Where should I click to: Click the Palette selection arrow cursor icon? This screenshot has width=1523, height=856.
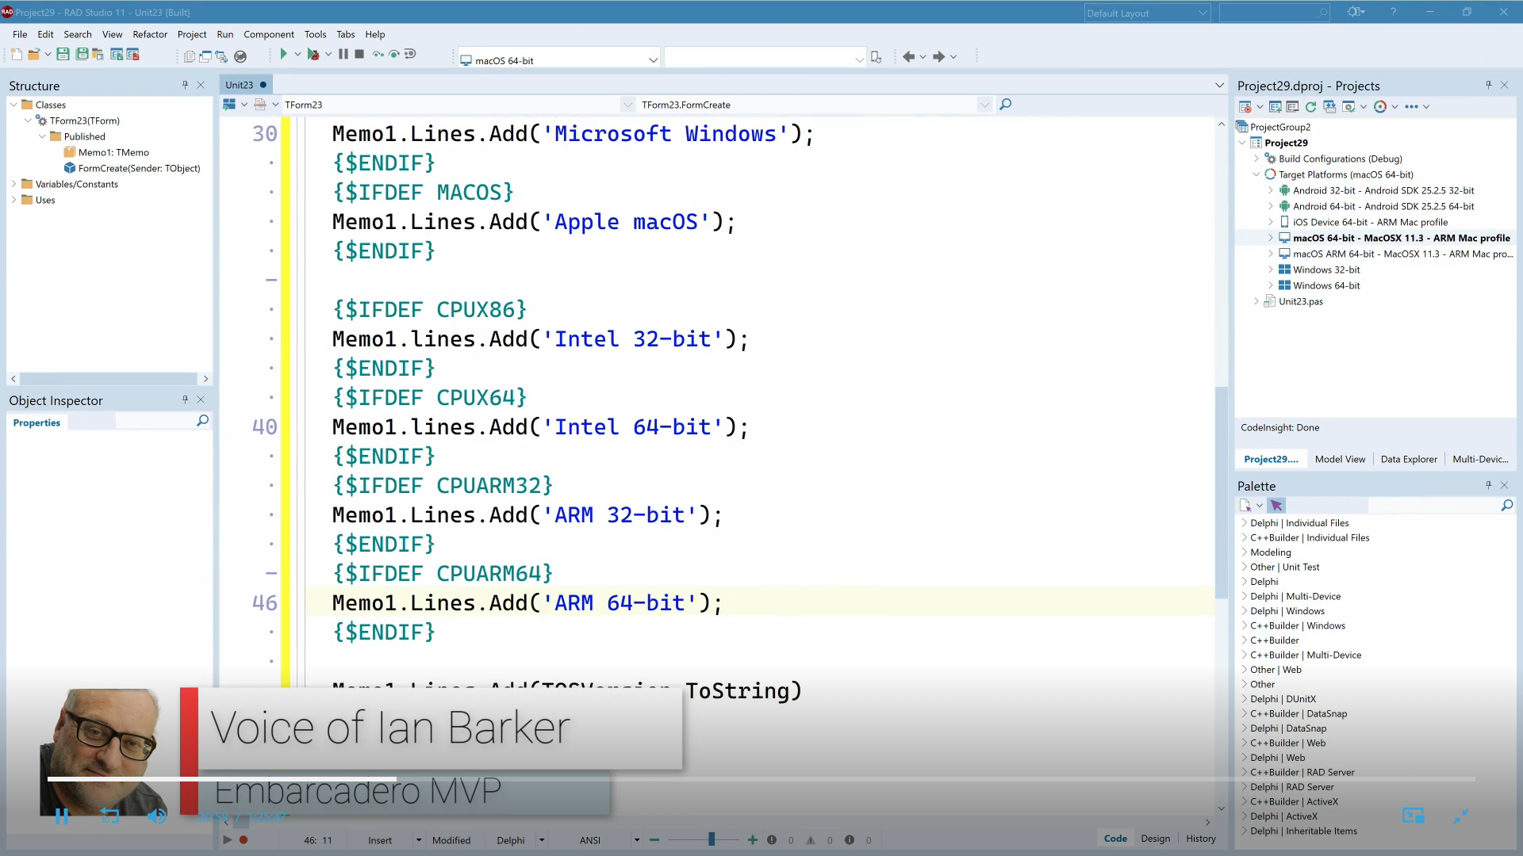click(1276, 506)
